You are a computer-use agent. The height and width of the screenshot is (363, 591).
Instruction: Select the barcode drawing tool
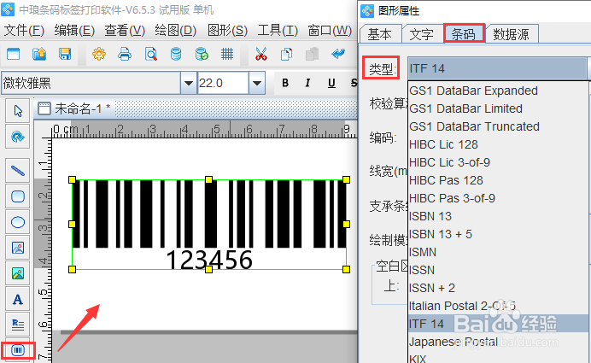18,350
